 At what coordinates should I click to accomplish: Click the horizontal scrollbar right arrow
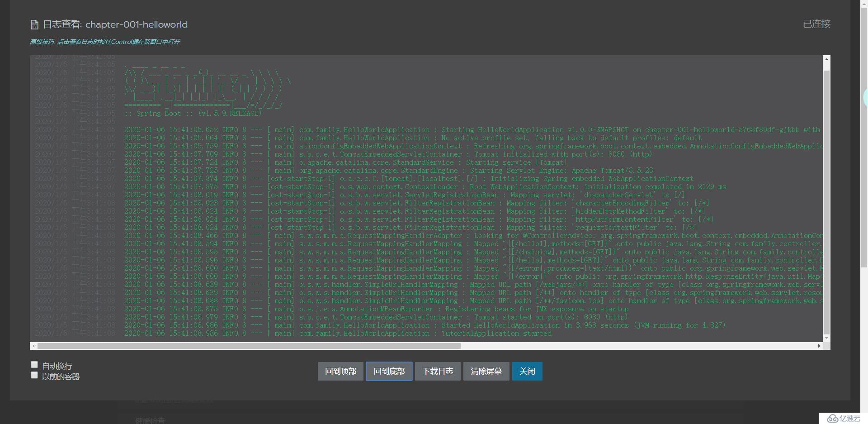pos(819,346)
